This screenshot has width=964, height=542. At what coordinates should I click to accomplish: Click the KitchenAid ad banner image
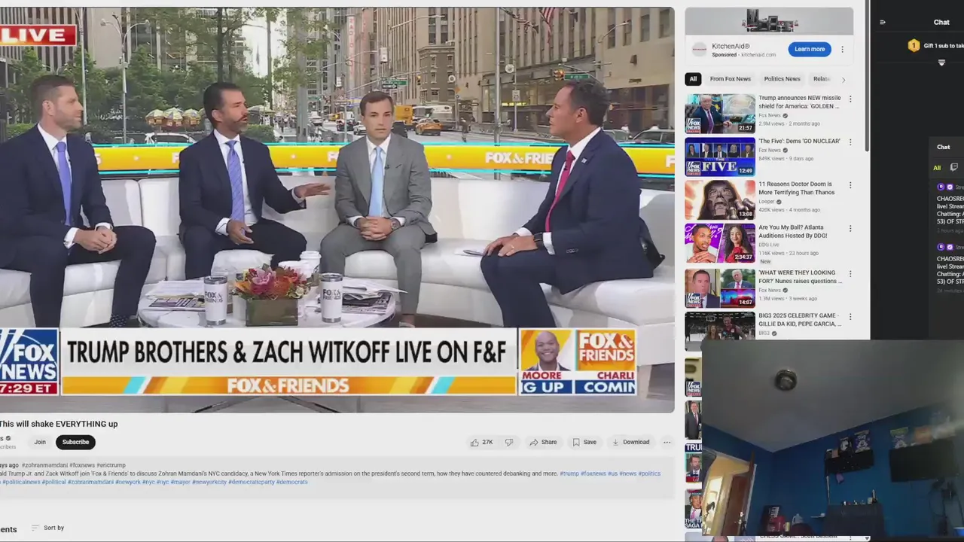[x=769, y=21]
